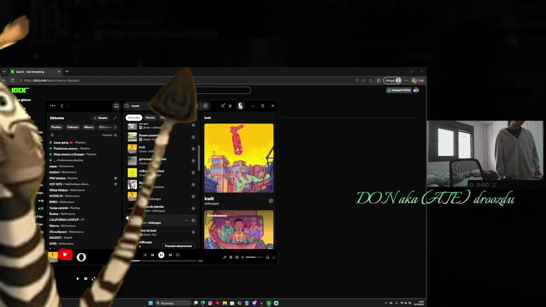This screenshot has height=307, width=546.
Task: Seek within the song progress bar
Action: [163, 261]
